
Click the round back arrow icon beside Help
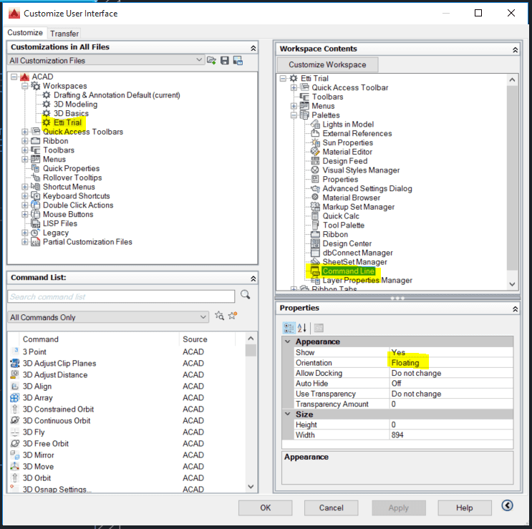pyautogui.click(x=507, y=505)
